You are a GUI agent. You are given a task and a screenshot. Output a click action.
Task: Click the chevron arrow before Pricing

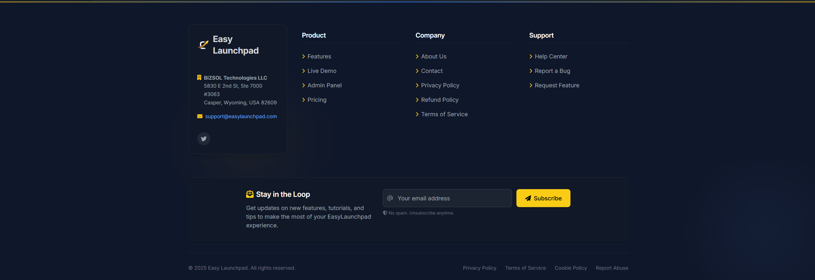pyautogui.click(x=303, y=100)
